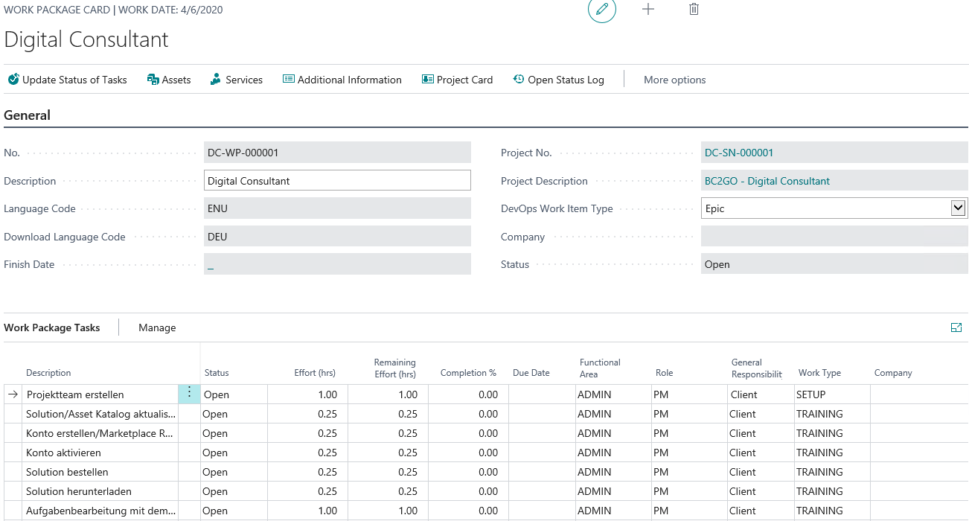Screen dimensions: 969x521
Task: Expand the Work Package Tasks section icon
Action: pos(956,327)
